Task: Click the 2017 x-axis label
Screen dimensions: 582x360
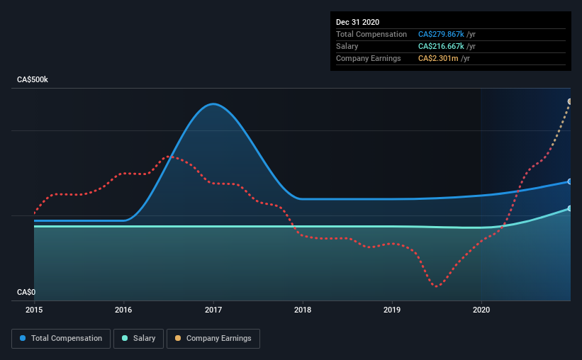Action: click(213, 310)
